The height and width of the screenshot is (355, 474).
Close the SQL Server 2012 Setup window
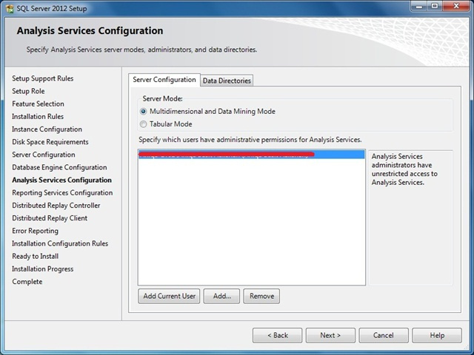(x=456, y=7)
